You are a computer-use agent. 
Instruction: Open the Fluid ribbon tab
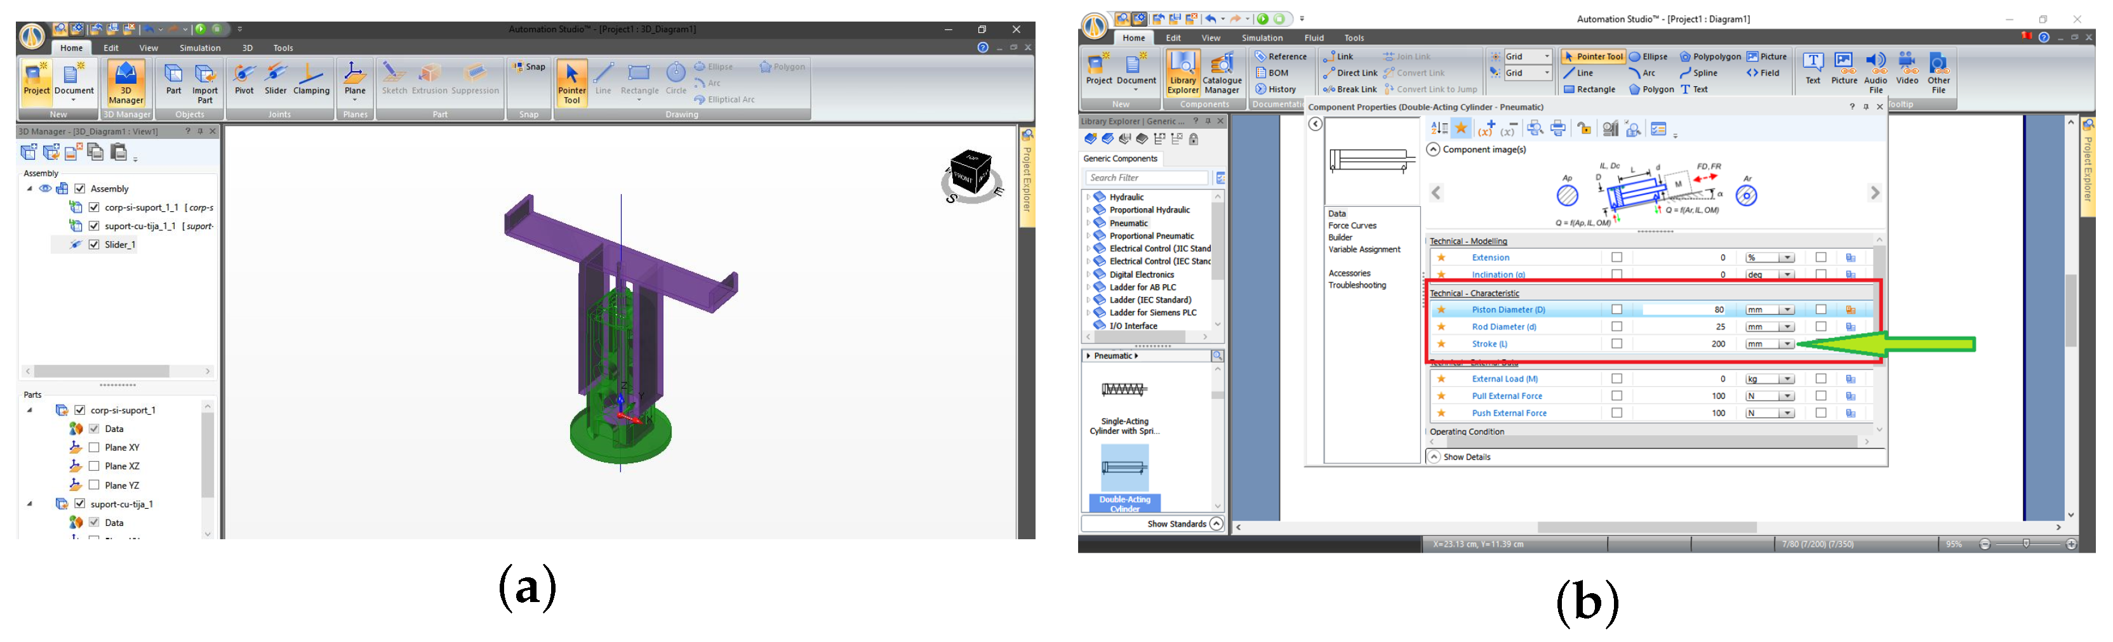(x=1314, y=37)
